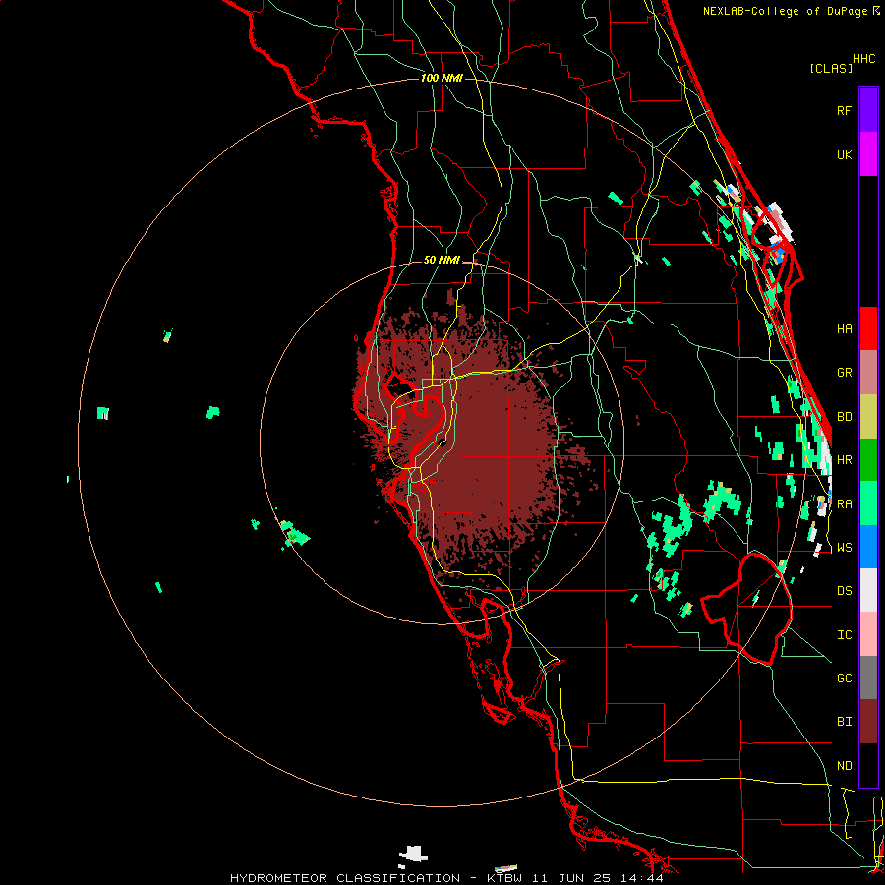Select the gray GC legend swatch
885x885 pixels.
tap(868, 678)
